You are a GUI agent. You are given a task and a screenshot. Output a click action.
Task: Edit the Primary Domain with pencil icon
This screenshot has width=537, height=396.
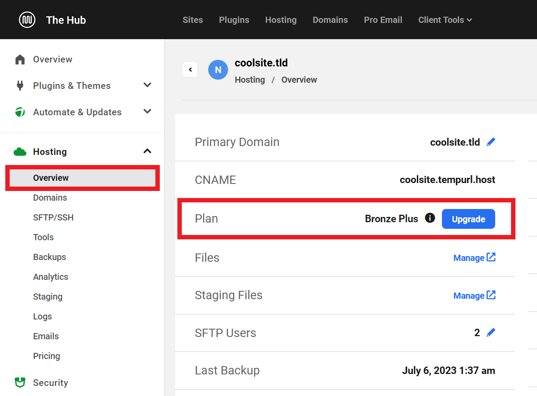pyautogui.click(x=491, y=142)
